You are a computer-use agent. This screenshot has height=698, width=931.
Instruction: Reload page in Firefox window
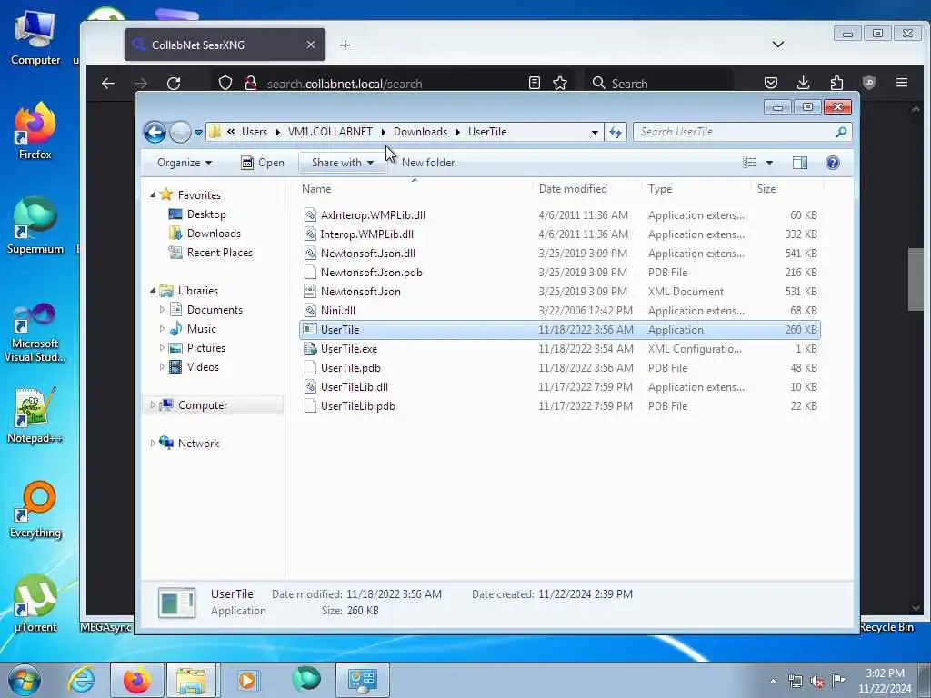click(x=174, y=83)
